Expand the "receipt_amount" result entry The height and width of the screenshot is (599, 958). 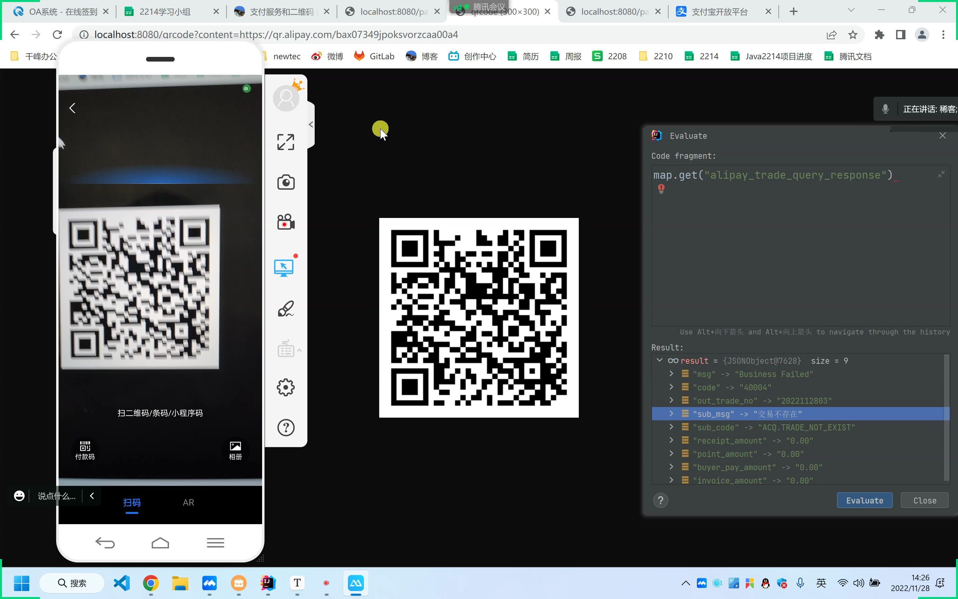[671, 440]
